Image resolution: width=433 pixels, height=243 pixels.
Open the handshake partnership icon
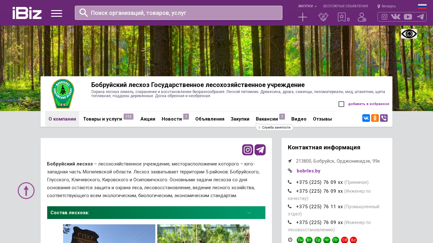coord(323,17)
